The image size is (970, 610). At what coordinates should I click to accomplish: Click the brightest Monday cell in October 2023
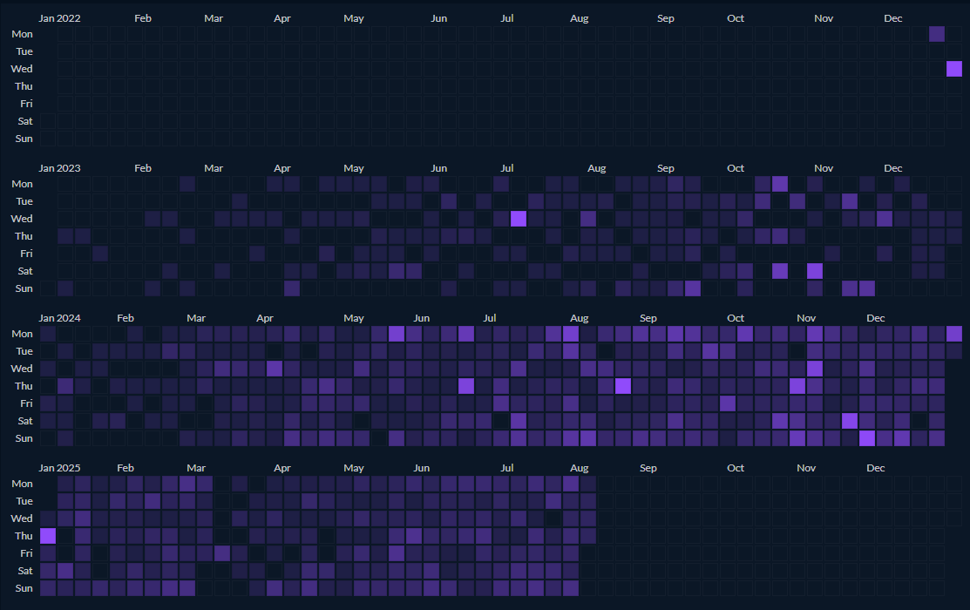[x=780, y=184]
